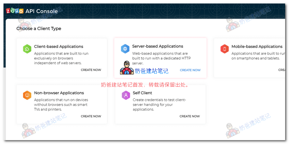289x144 pixels.
Task: Click the blue Server-based Applications globe icon
Action: (x=125, y=49)
